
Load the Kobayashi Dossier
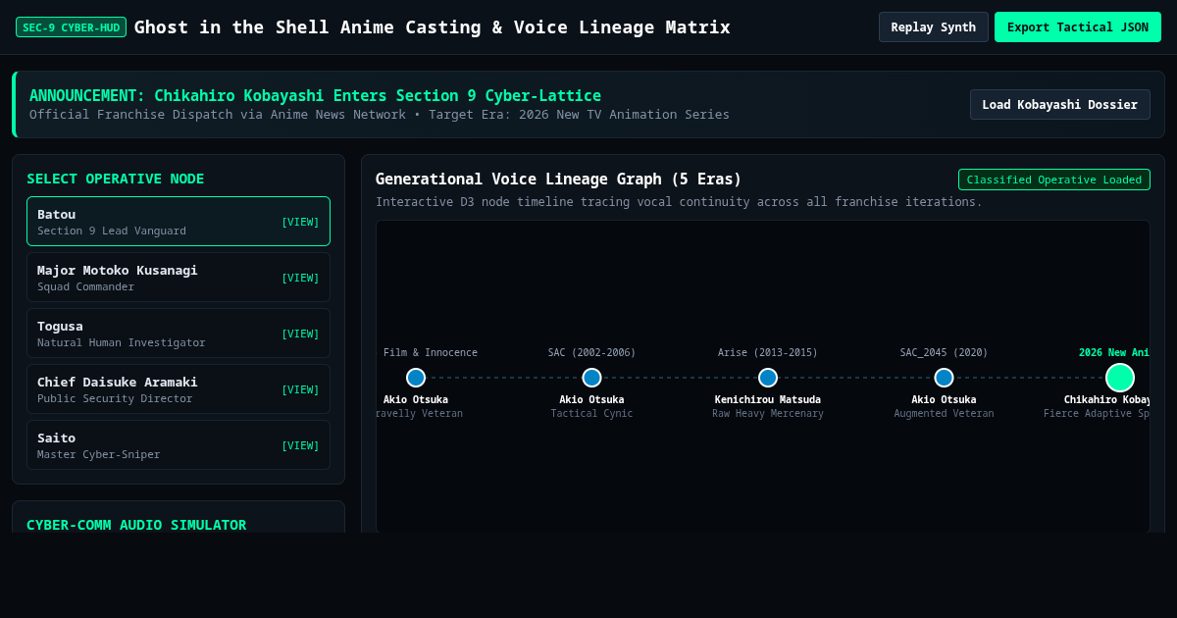coord(1060,104)
